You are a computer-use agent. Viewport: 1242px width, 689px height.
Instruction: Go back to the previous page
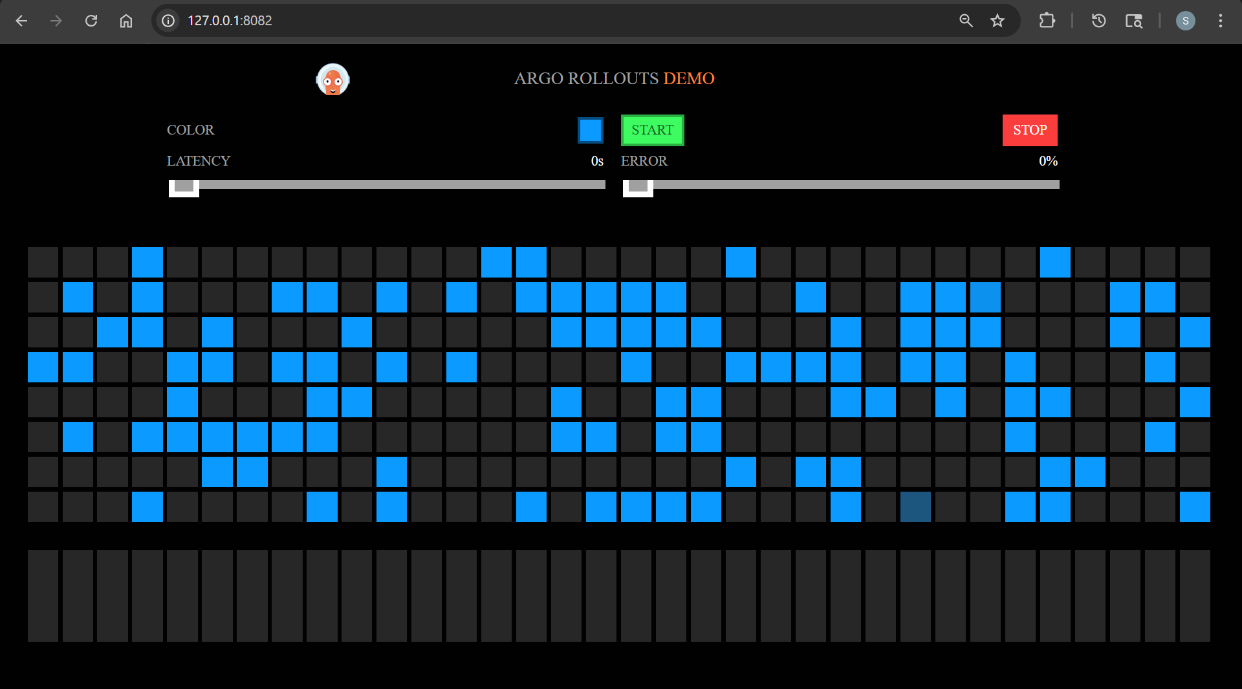21,21
